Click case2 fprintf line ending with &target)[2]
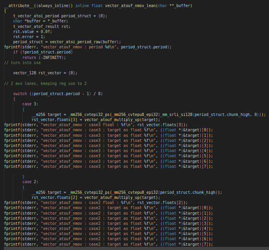Viewport: 269px width, 250px height. coord(108,219)
